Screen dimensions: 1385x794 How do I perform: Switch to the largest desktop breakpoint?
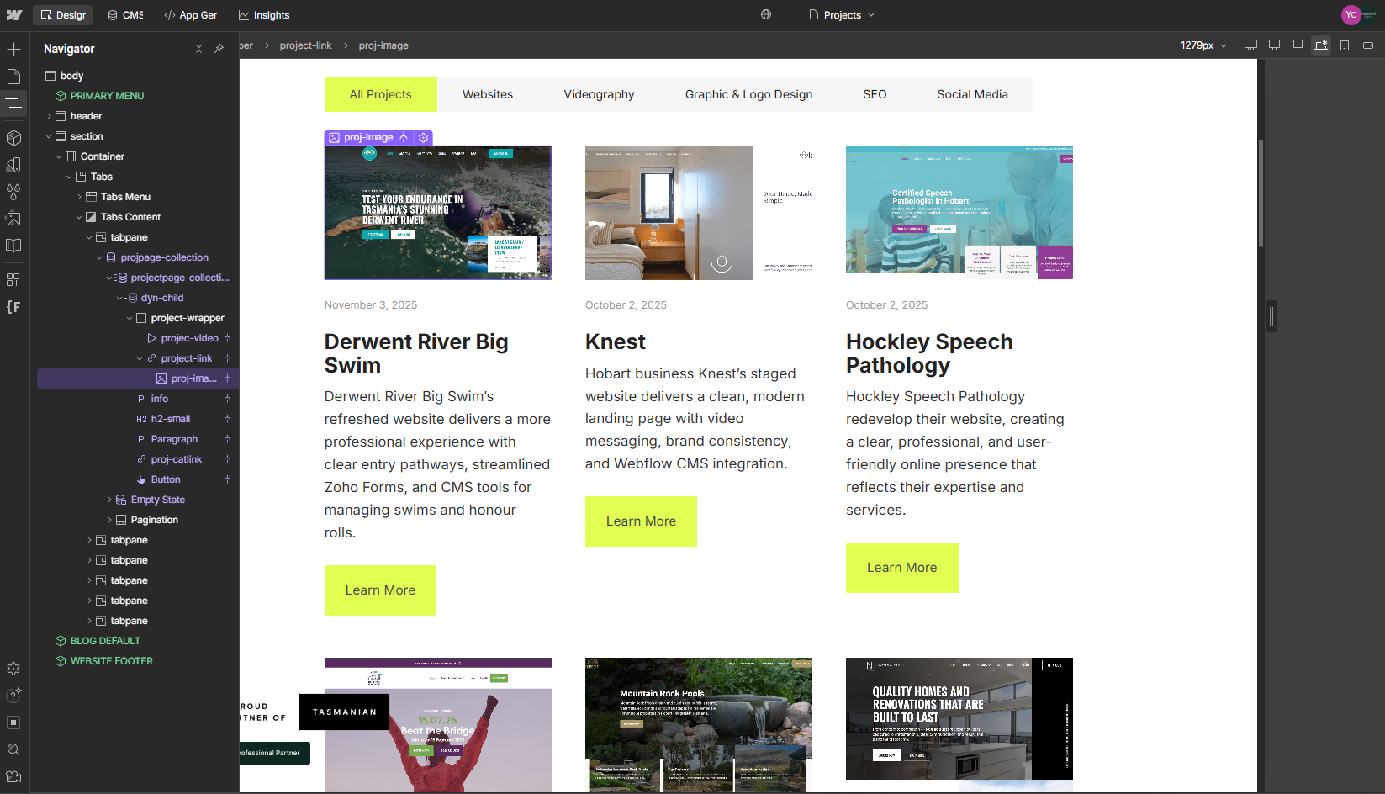[1250, 45]
